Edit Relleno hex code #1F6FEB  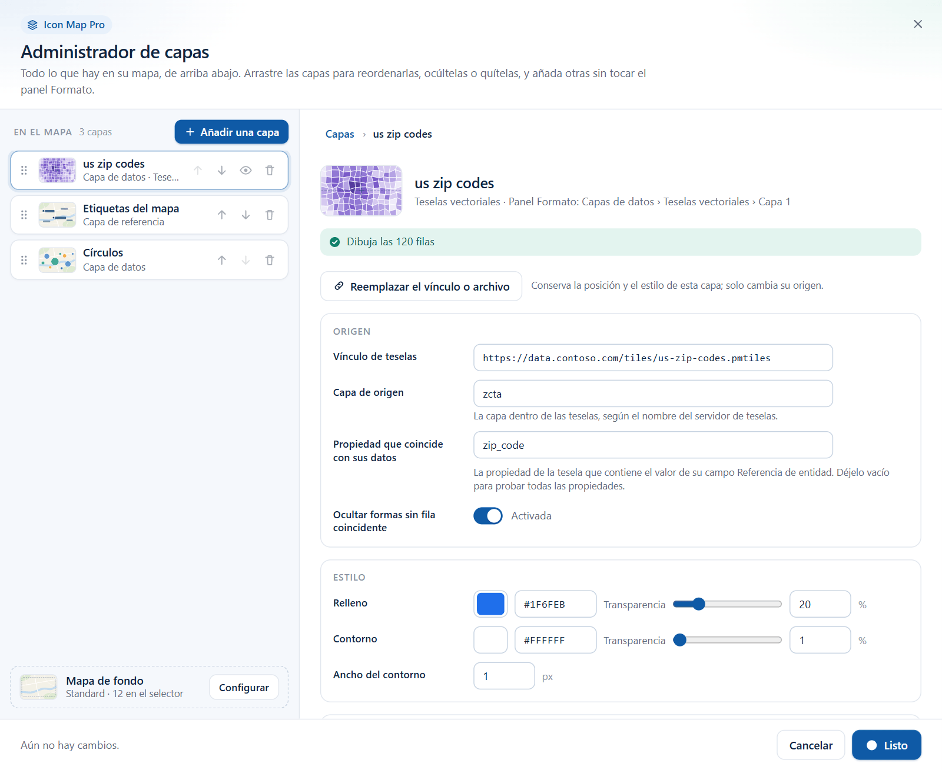point(555,604)
